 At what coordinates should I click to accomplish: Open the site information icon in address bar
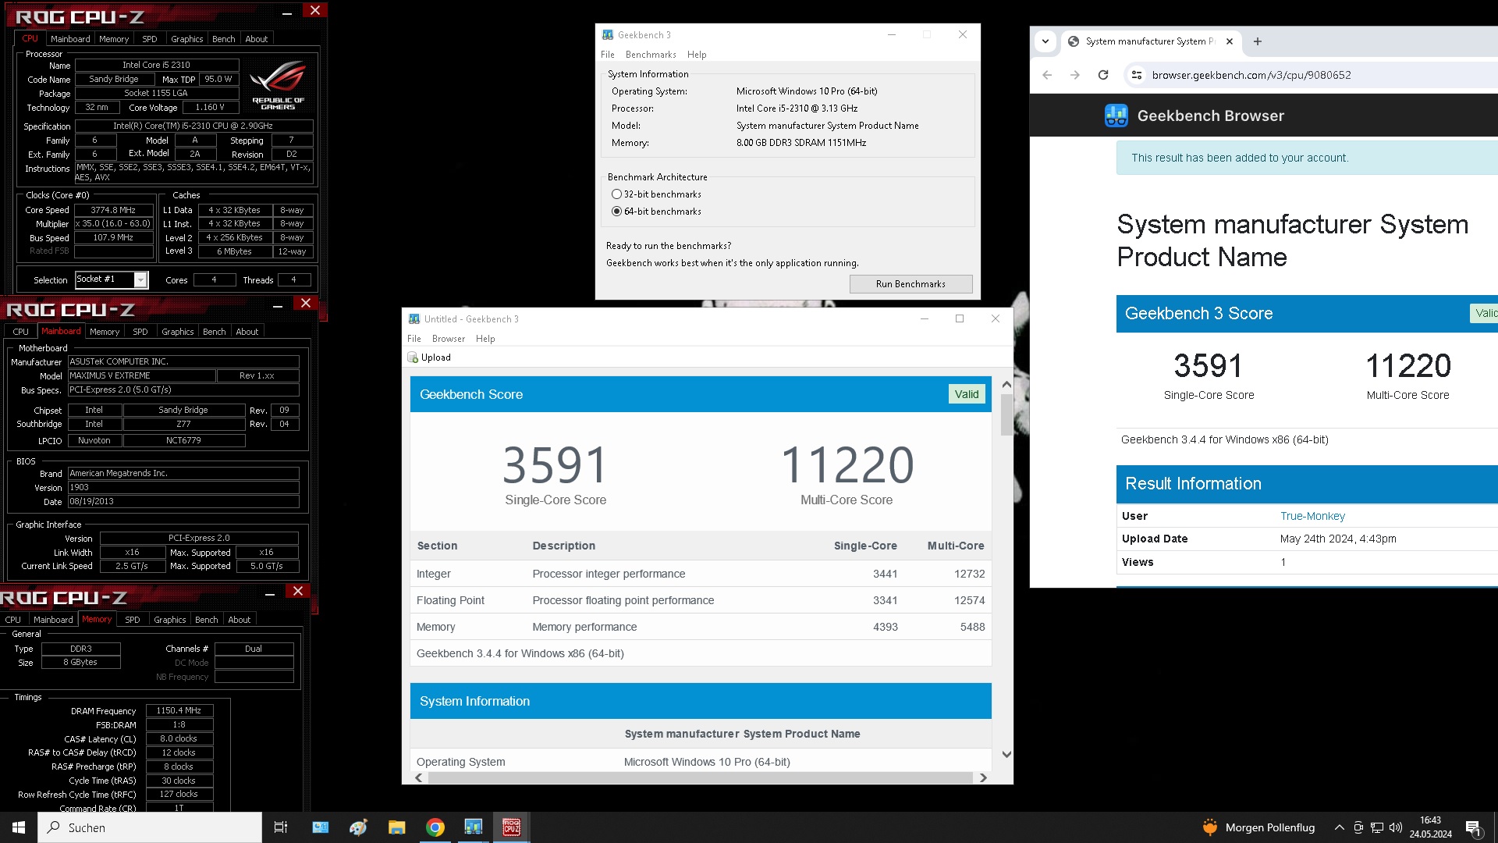pos(1137,75)
